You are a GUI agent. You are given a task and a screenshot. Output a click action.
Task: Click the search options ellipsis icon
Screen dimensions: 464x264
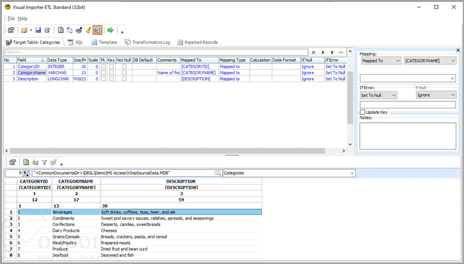(x=341, y=52)
